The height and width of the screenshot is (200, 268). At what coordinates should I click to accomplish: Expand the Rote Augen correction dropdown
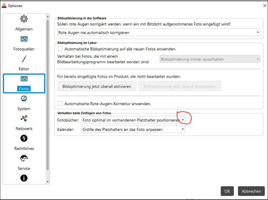pos(159,33)
